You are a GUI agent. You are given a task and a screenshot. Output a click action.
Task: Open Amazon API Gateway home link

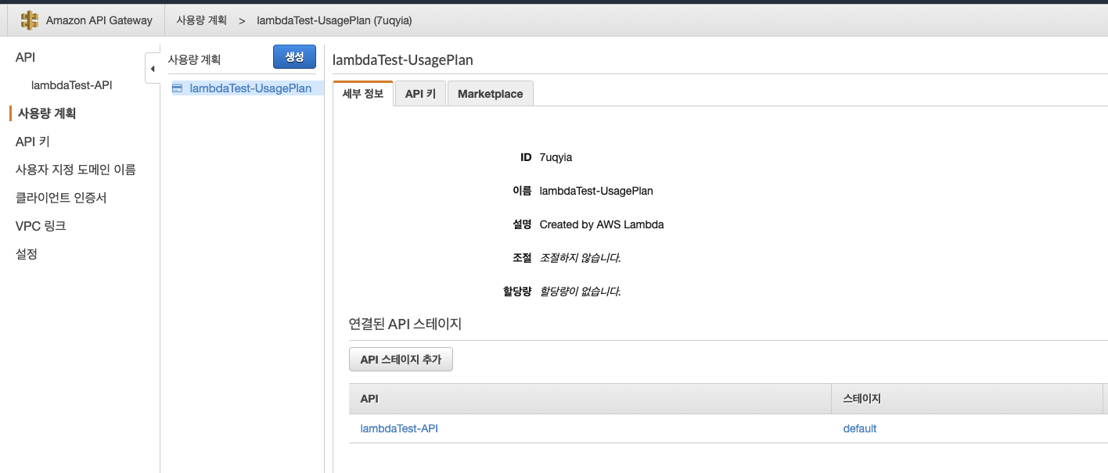click(99, 20)
